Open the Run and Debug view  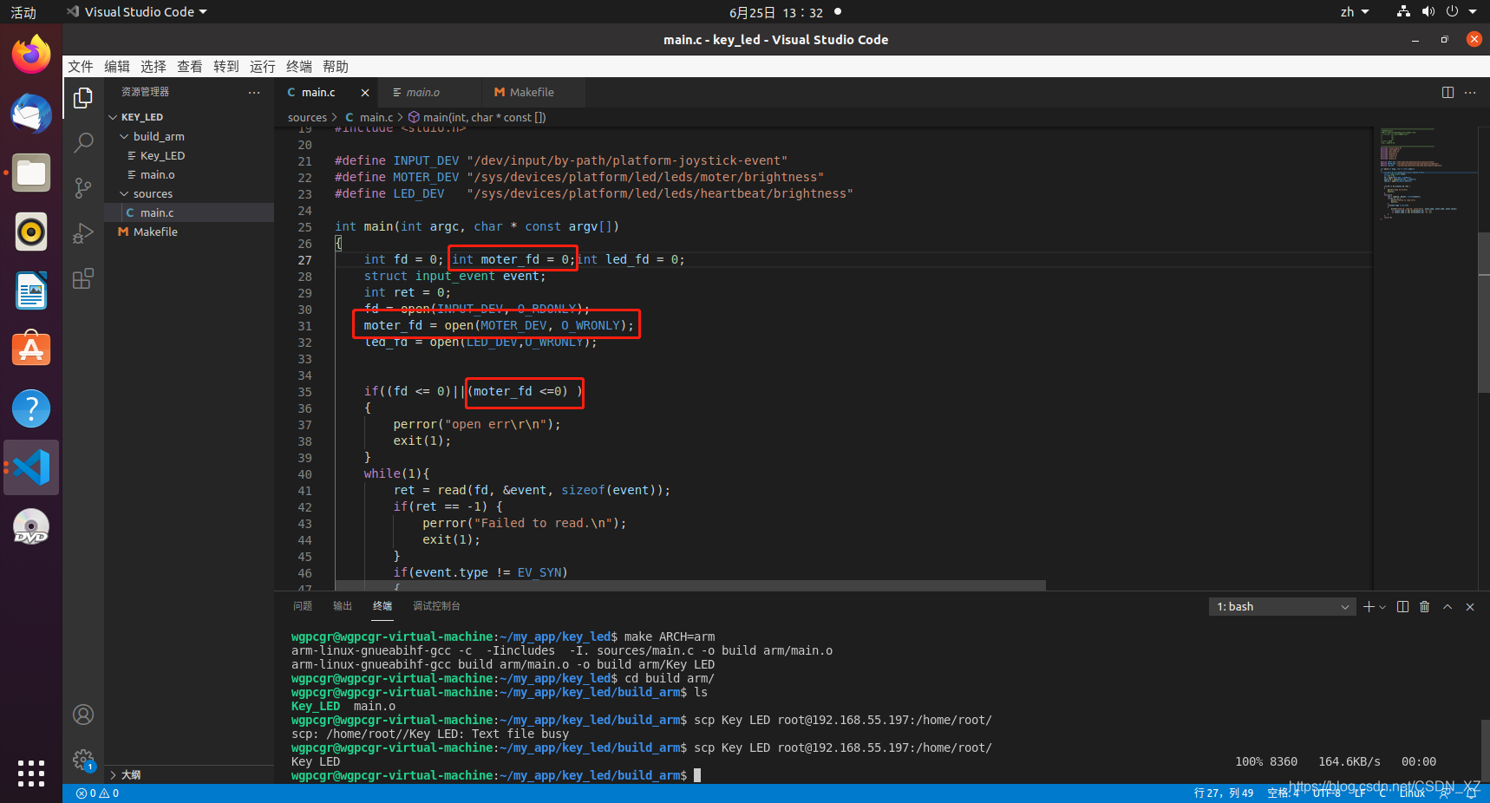click(83, 233)
